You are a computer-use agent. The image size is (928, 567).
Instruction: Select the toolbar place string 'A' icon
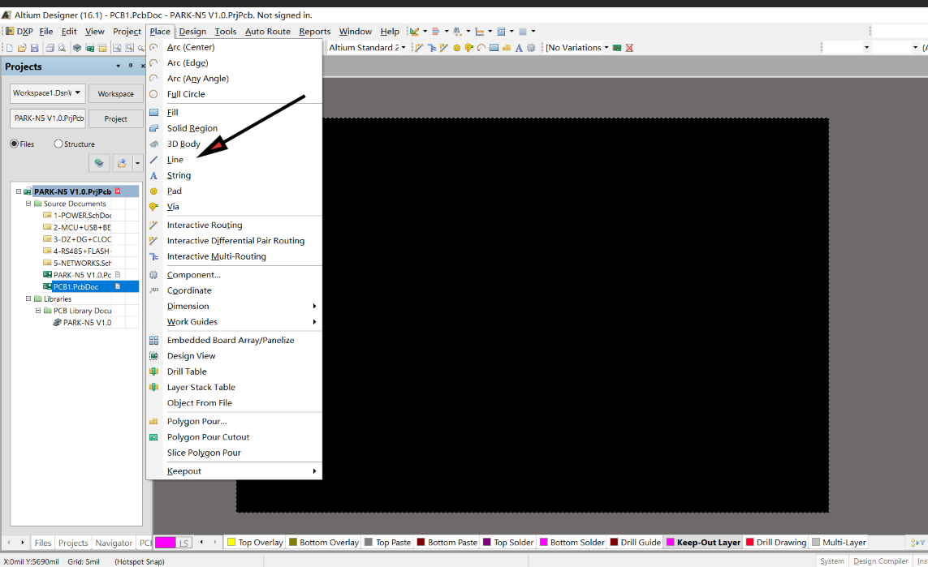click(519, 48)
